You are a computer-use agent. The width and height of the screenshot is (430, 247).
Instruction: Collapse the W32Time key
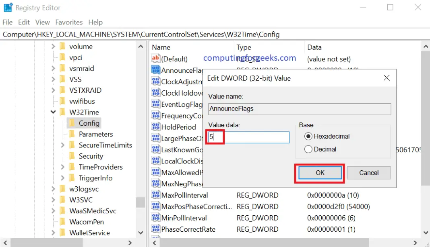(x=53, y=112)
